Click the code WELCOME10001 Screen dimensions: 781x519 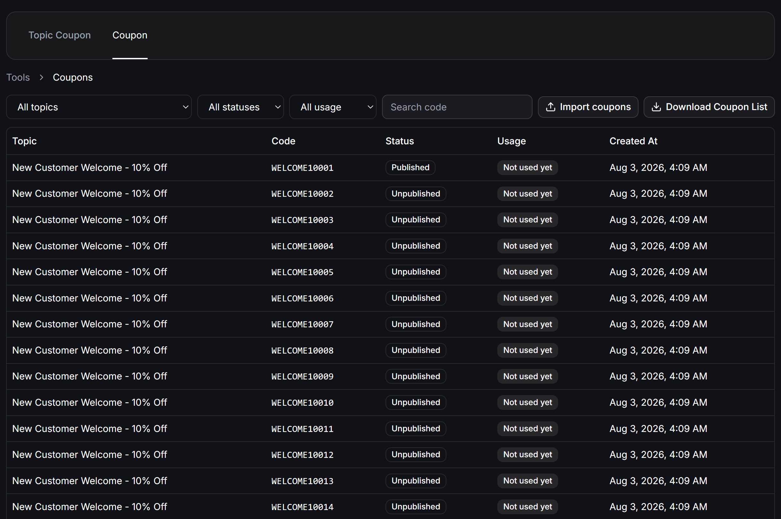[x=302, y=168]
